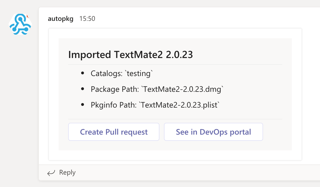Viewport: 320px width, 187px height.
Task: Click the bullet beside the Package Path line
Action: [x=83, y=89]
